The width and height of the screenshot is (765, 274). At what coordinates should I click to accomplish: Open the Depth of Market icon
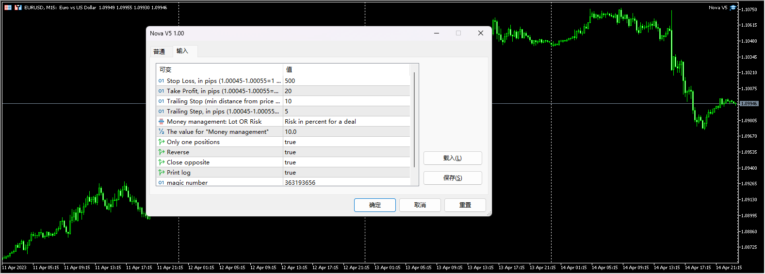coord(18,7)
